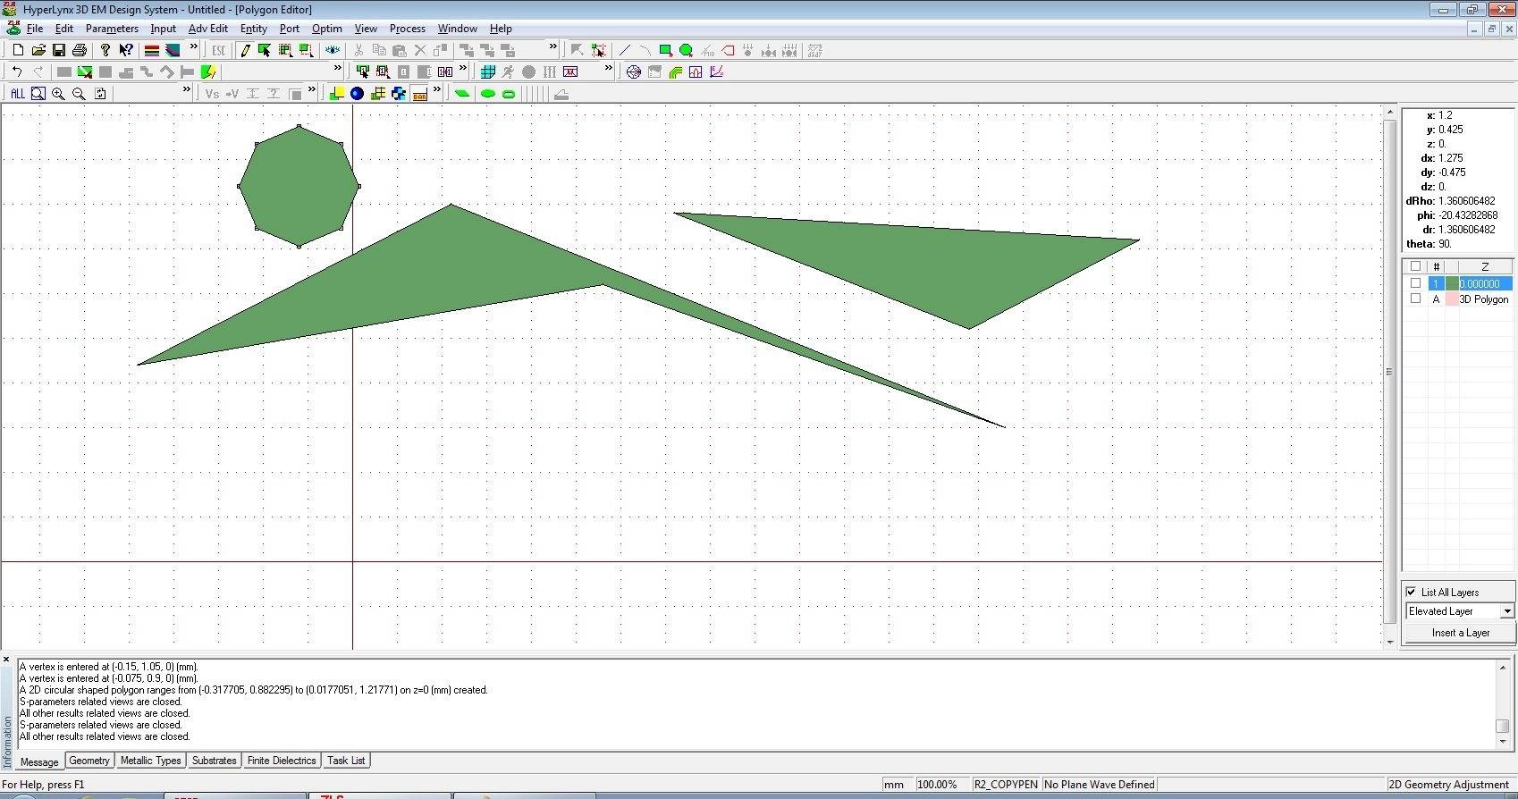Click the Z value 0.000000 field

pyautogui.click(x=1485, y=283)
